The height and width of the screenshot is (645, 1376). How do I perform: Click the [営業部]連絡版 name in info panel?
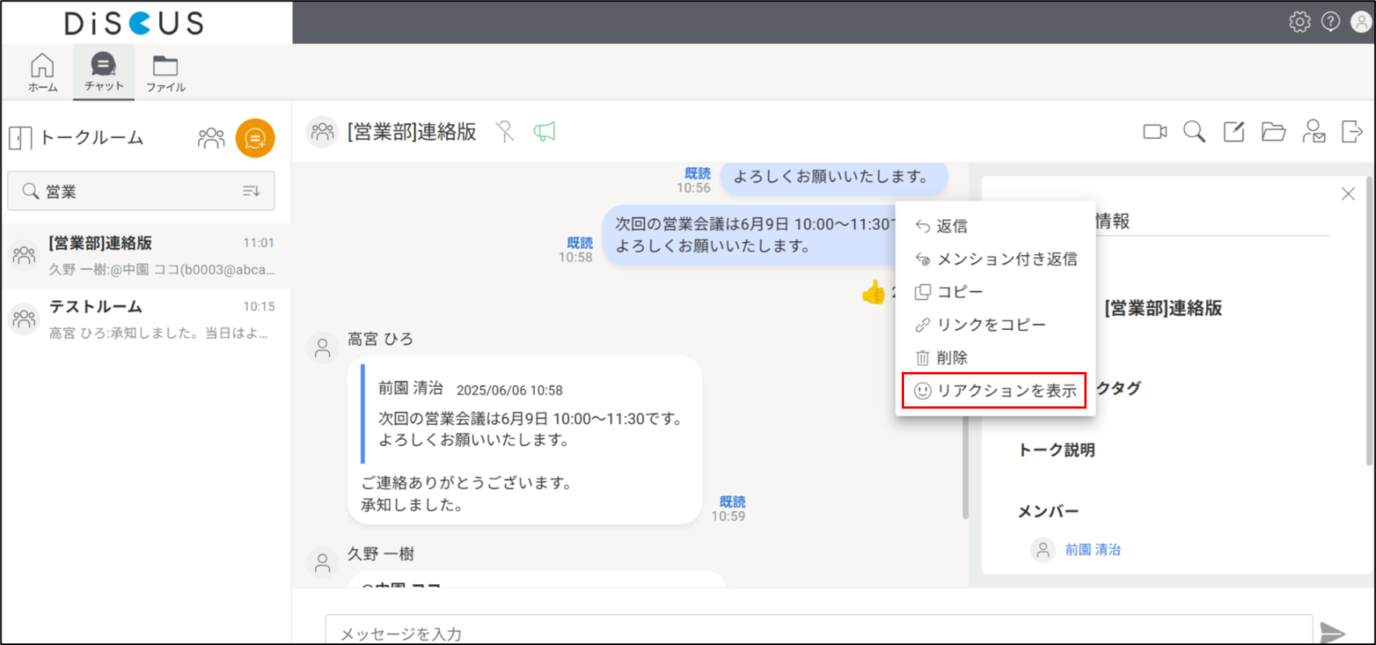click(1163, 308)
